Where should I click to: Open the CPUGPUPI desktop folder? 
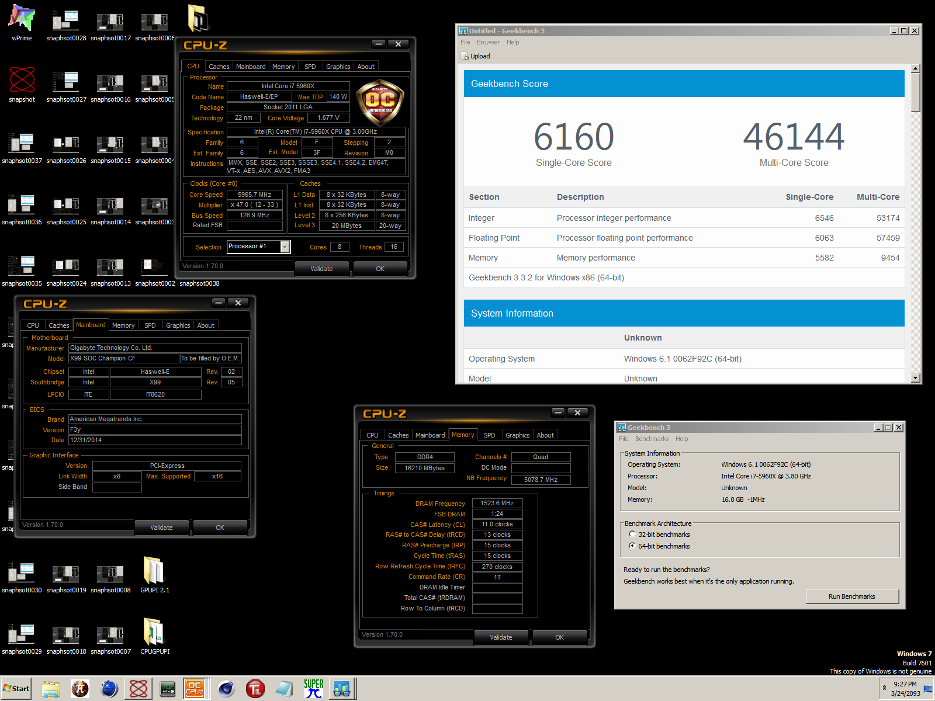pos(155,636)
